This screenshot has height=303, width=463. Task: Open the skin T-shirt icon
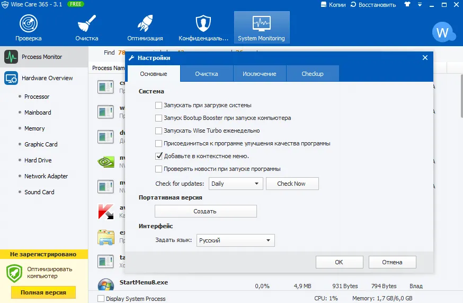coord(407,4)
